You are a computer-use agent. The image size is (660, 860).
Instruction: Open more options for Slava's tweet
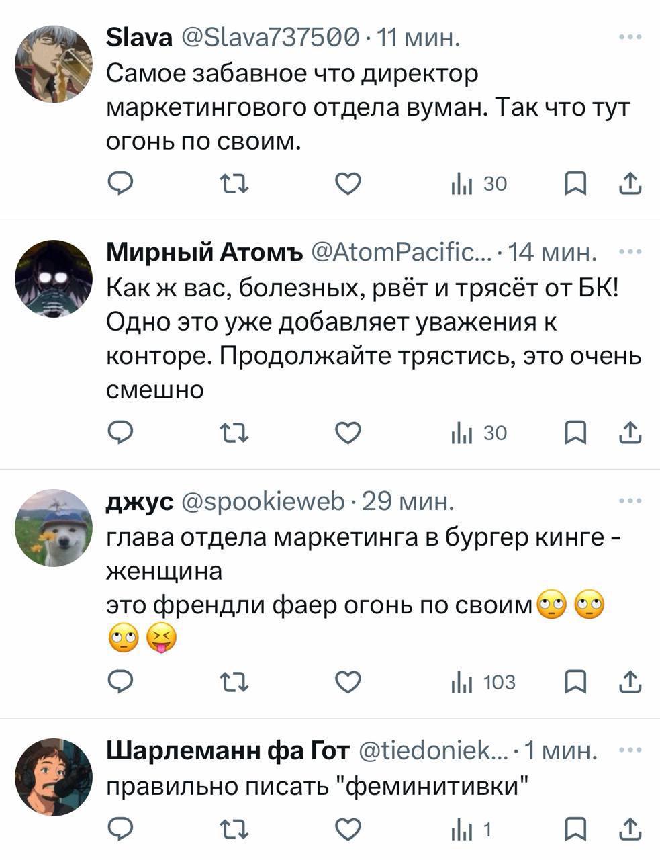(630, 37)
